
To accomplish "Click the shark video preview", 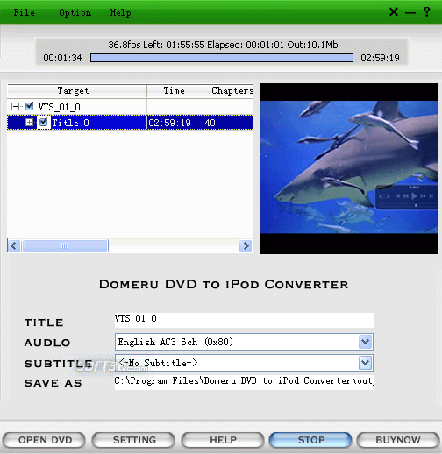I will point(348,168).
